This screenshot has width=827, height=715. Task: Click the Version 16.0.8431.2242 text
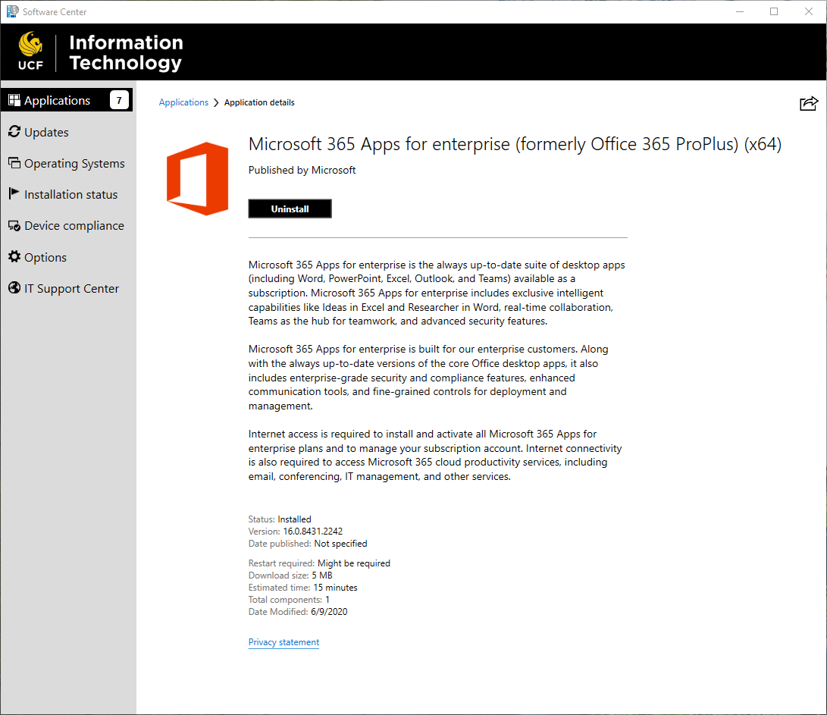[296, 532]
